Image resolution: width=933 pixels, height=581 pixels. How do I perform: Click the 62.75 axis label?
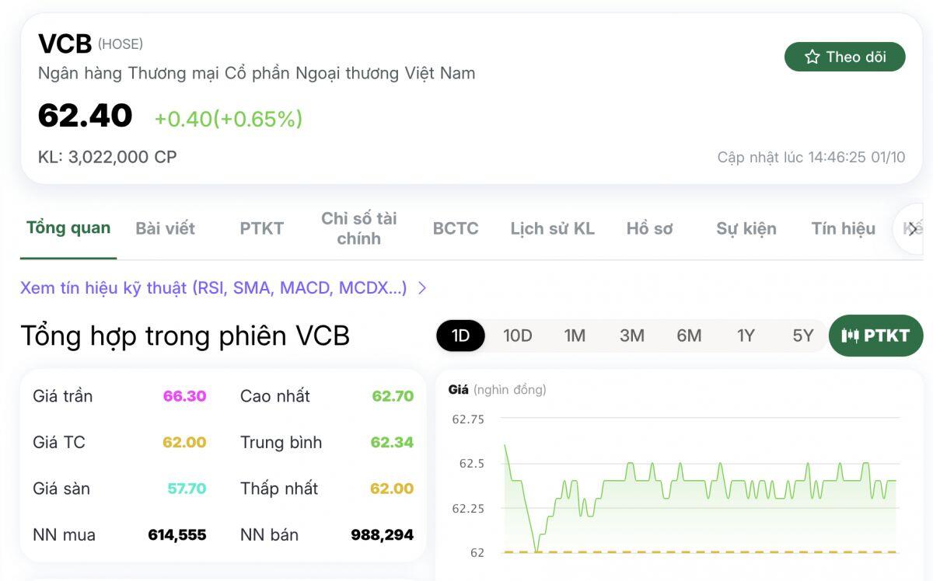(x=468, y=419)
